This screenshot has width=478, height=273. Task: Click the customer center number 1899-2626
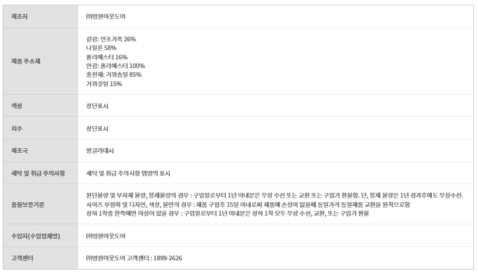(167, 258)
